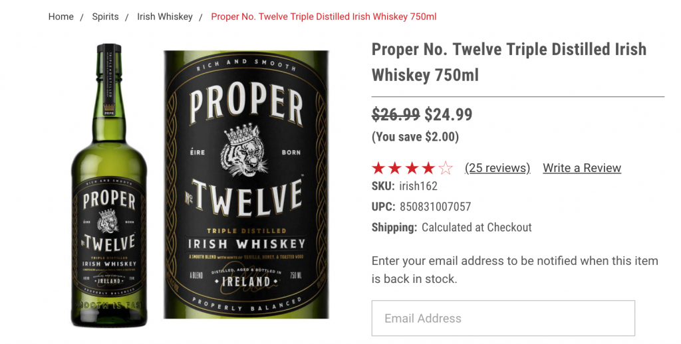Viewport: 681px width, 344px height.
Task: Click the fourth red rating star
Action: [x=429, y=168]
